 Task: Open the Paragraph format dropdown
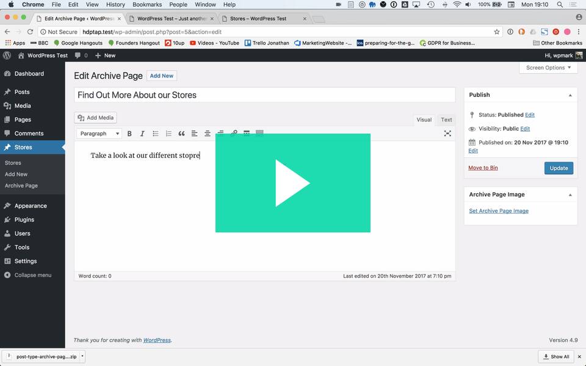[99, 134]
